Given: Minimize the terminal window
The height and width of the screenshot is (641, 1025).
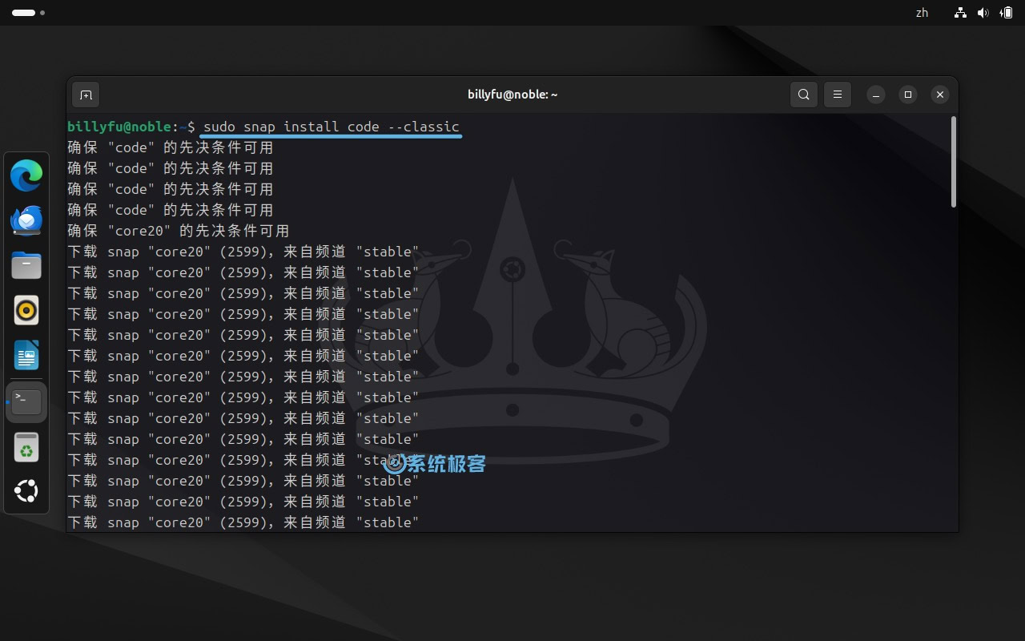Looking at the screenshot, I should [x=876, y=95].
